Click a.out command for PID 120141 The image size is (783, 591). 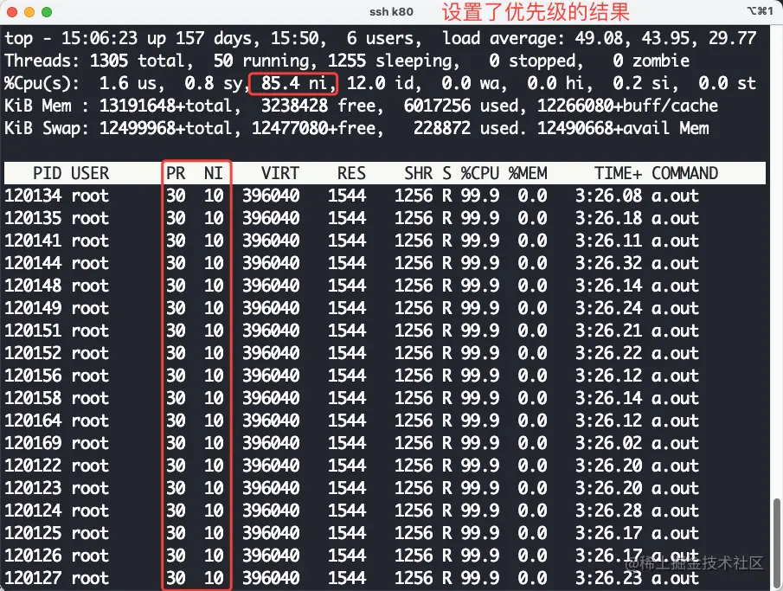tap(675, 241)
